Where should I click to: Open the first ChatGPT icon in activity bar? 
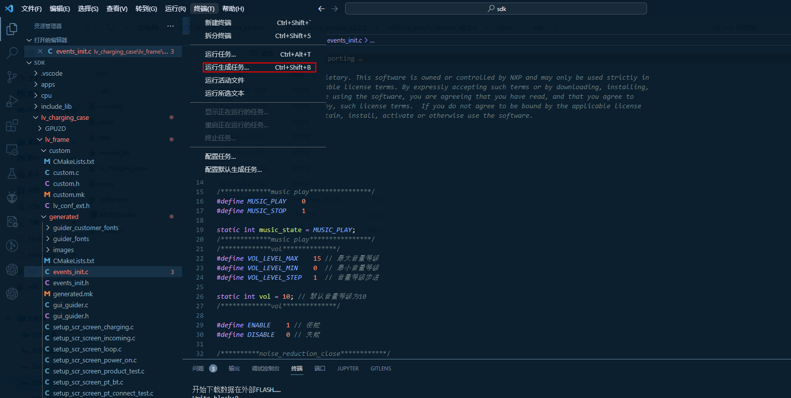click(12, 270)
